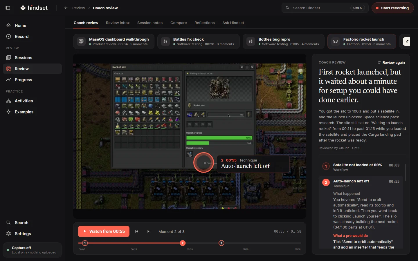Switch to the Reflections tab

pos(205,23)
